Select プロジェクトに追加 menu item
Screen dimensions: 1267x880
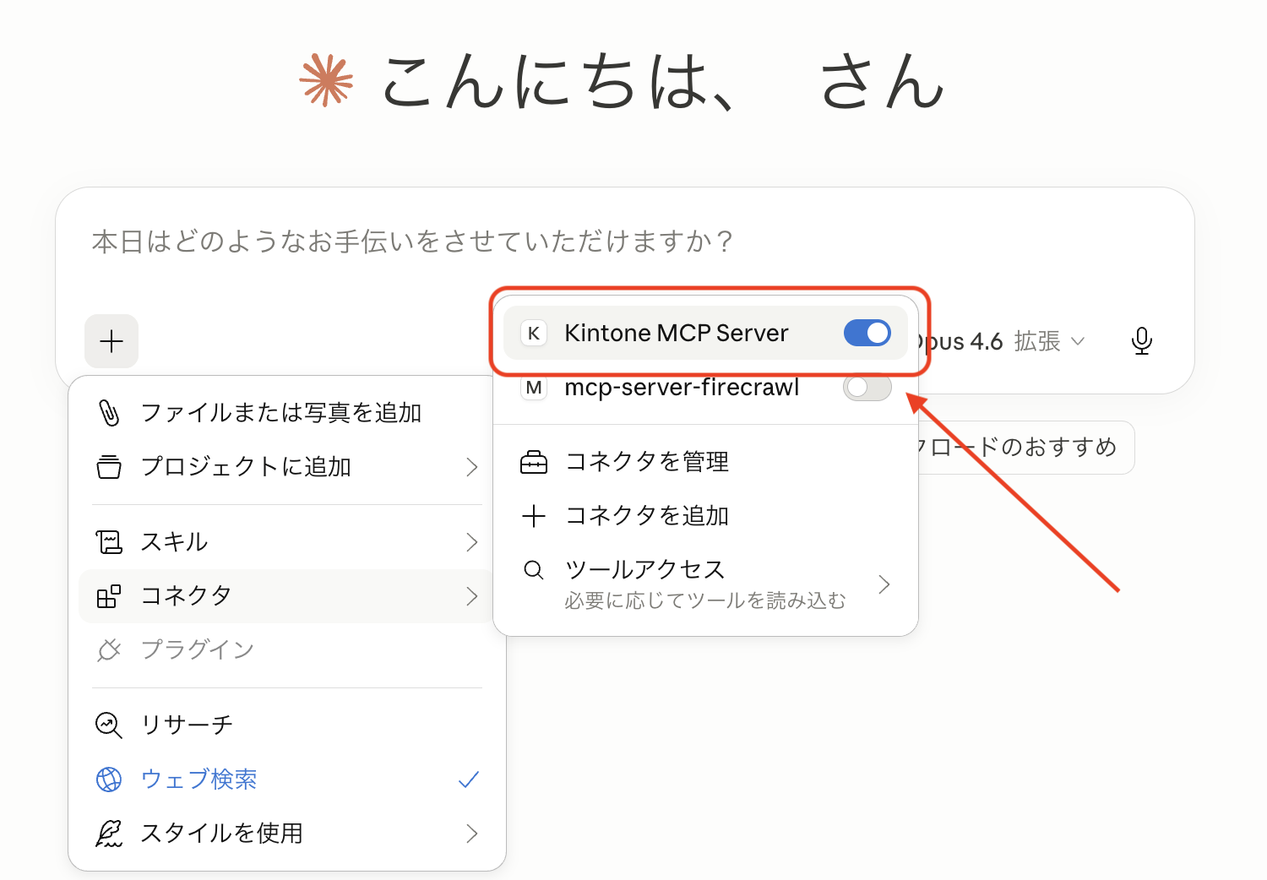click(x=286, y=467)
